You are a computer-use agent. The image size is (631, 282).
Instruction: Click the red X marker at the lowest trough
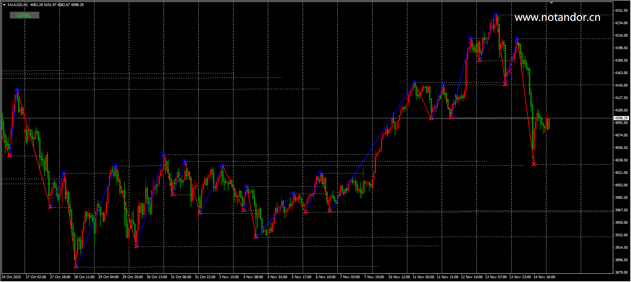(76, 267)
